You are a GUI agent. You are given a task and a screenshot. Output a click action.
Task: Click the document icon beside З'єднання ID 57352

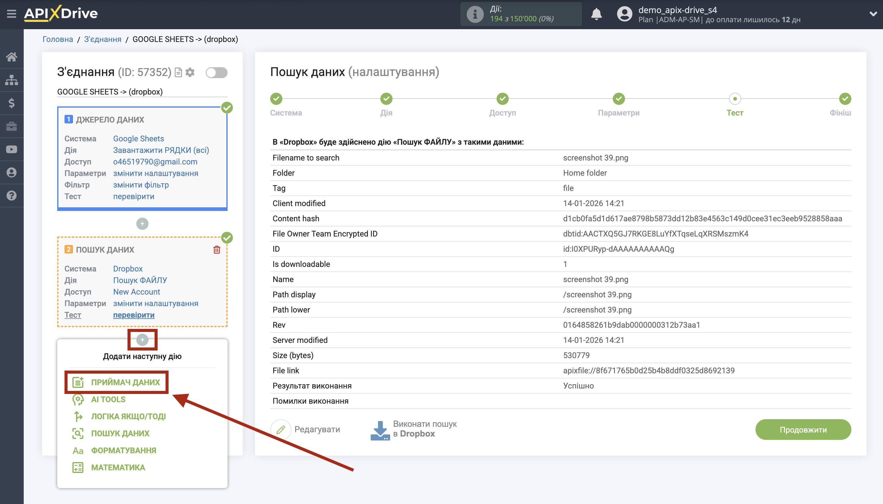pos(178,72)
